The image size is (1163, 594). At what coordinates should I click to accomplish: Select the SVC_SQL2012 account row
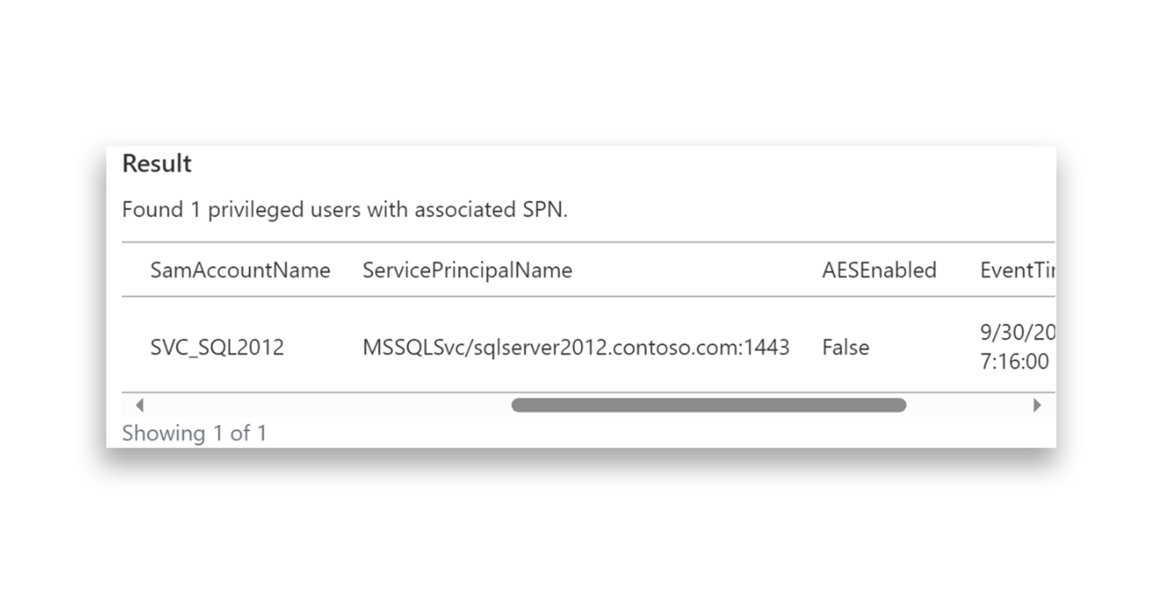pos(218,347)
